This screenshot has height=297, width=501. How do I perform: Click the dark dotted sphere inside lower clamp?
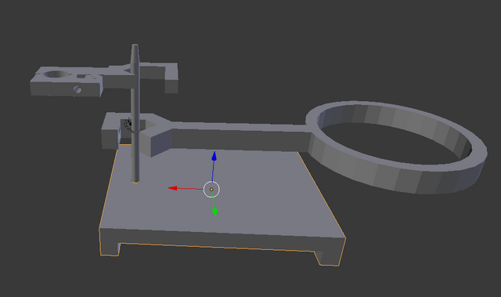[128, 124]
